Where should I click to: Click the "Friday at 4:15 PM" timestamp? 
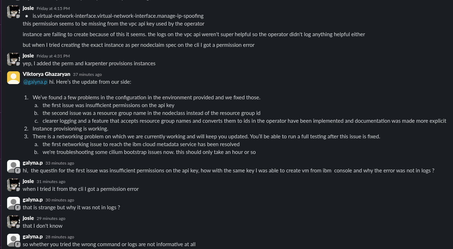(53, 8)
